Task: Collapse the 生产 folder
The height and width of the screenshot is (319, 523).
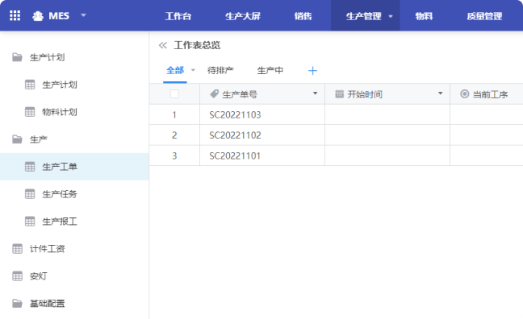Action: (39, 139)
